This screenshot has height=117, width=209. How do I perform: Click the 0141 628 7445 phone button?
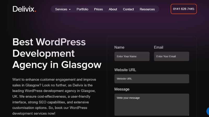pos(184,9)
